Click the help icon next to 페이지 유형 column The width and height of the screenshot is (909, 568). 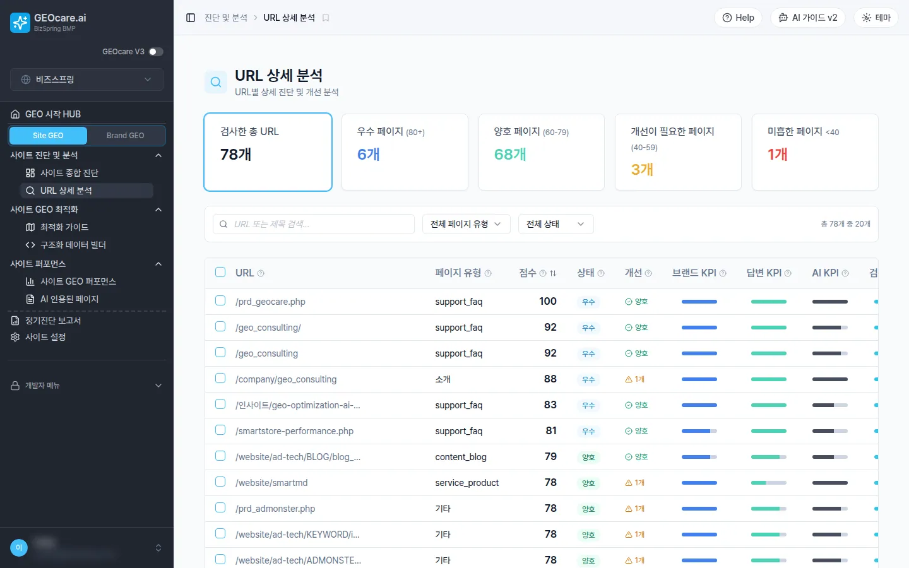click(x=488, y=273)
